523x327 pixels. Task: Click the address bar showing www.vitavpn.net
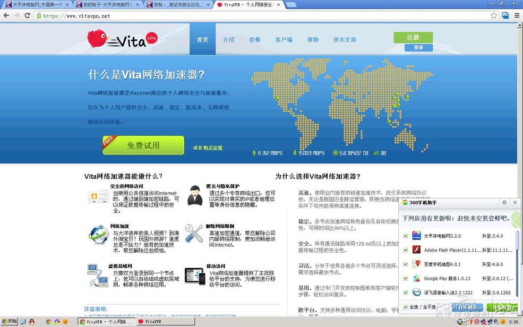(263, 16)
